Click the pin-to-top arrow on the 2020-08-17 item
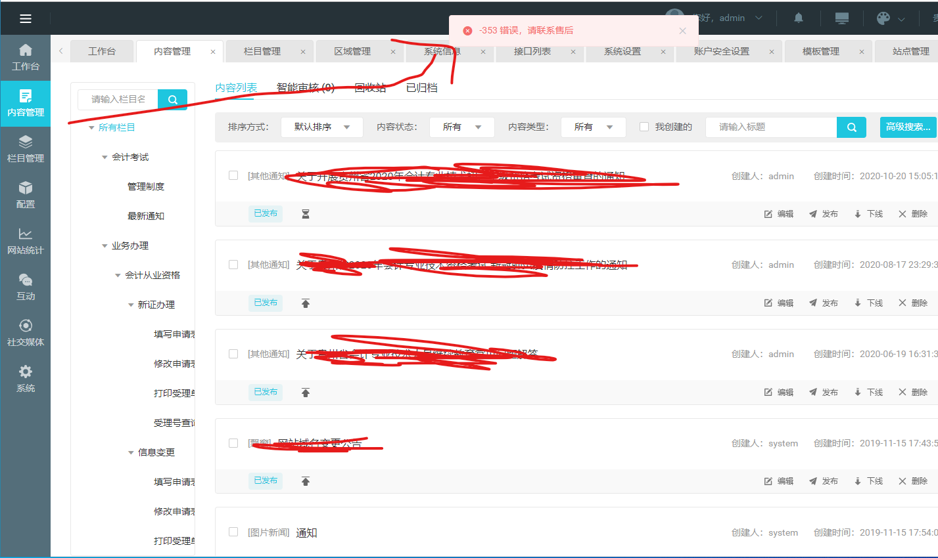The height and width of the screenshot is (558, 938). pos(306,303)
